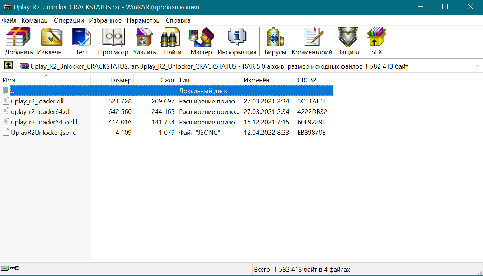Viewport: 483px width, 276px height.
Task: Click the Локальный диск type cell
Action: 203,91
